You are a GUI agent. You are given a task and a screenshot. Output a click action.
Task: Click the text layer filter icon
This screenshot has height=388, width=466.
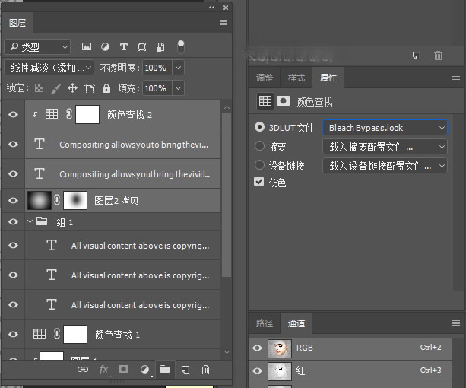pyautogui.click(x=123, y=47)
